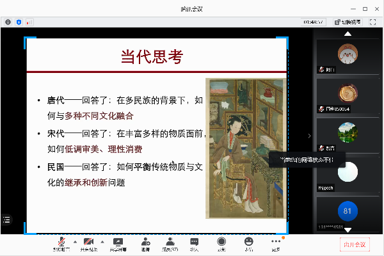
Task: Open the more options menu
Action: tap(276, 241)
